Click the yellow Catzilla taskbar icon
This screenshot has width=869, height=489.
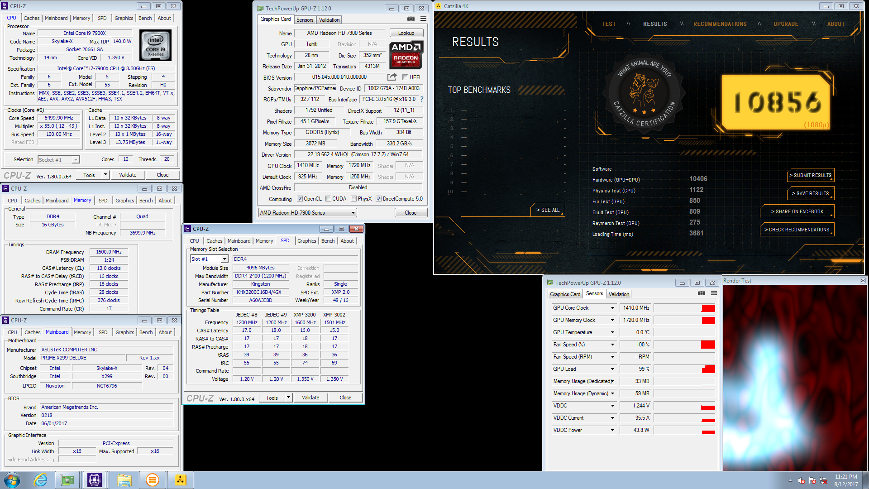(x=180, y=480)
